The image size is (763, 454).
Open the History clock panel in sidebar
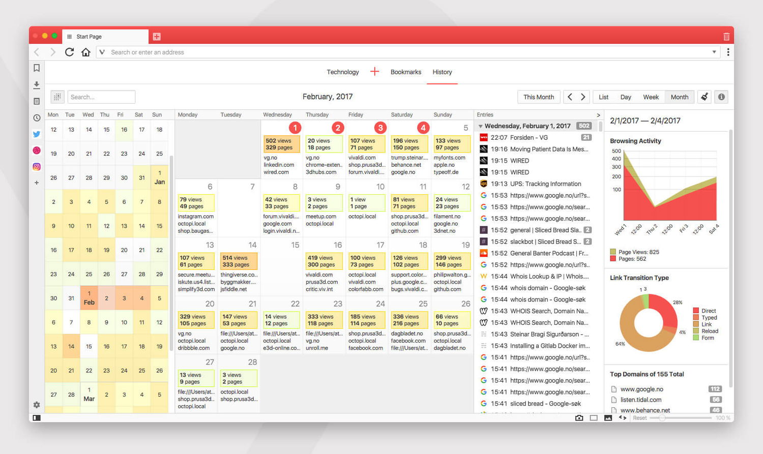coord(36,117)
